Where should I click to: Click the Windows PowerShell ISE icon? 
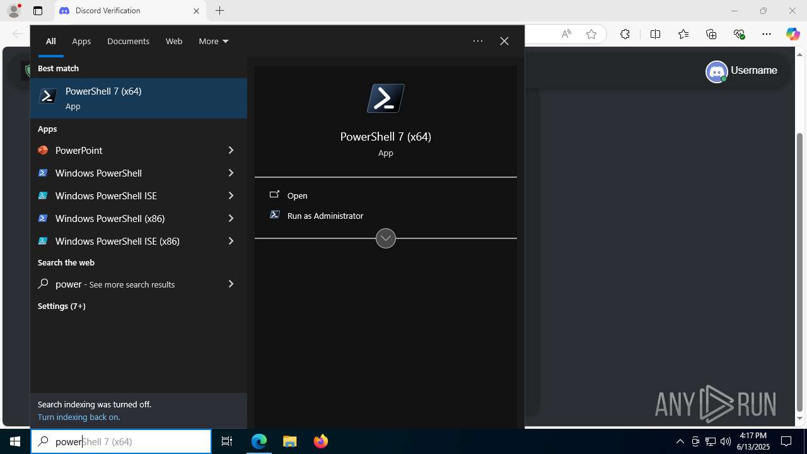[x=43, y=195]
